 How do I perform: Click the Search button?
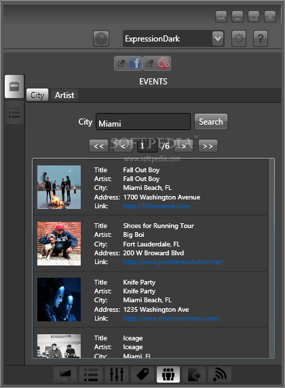coord(211,122)
